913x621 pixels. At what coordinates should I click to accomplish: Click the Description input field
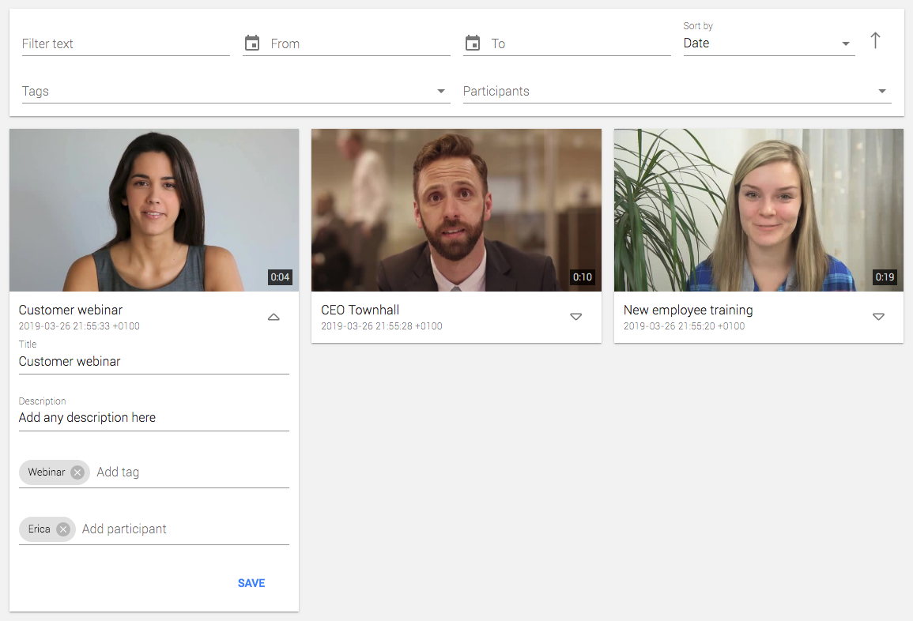(x=153, y=418)
